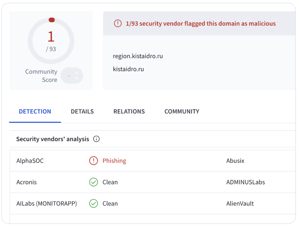The height and width of the screenshot is (227, 299).
Task: Switch to the RELATIONS tab
Action: [129, 112]
